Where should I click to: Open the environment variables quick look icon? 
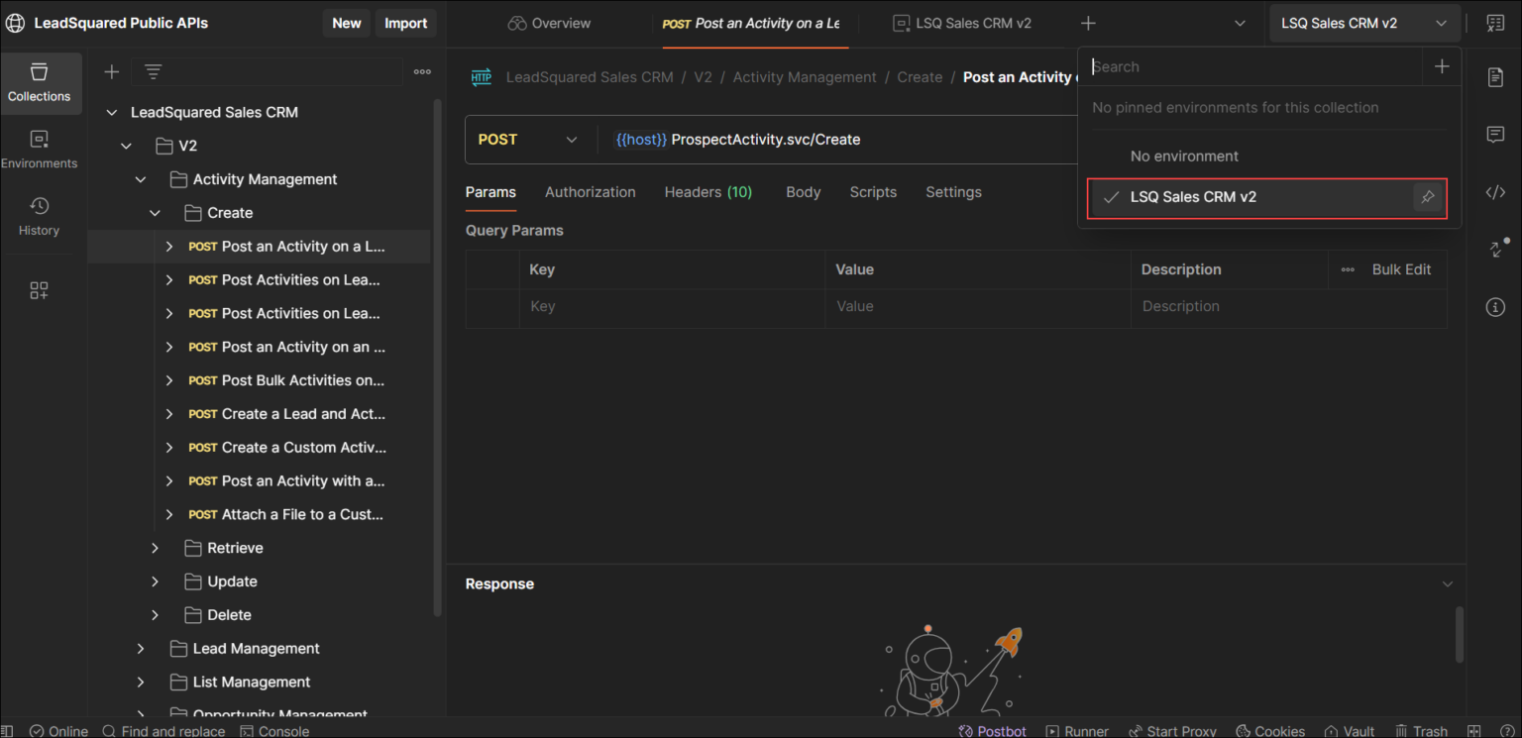tap(1495, 23)
